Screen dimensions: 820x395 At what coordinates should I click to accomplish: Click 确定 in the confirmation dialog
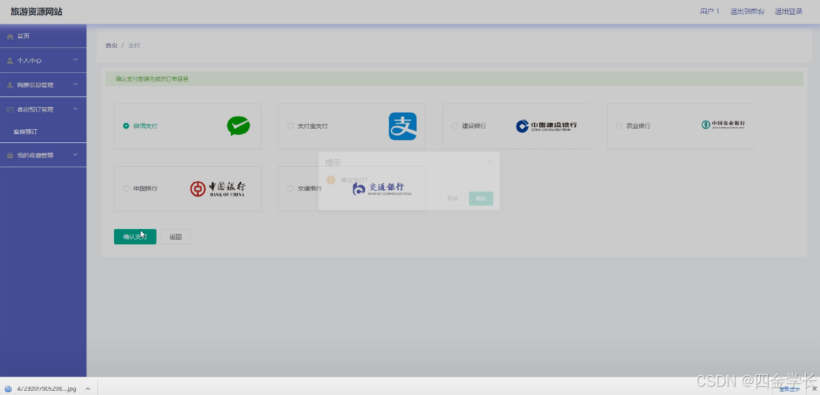point(481,199)
